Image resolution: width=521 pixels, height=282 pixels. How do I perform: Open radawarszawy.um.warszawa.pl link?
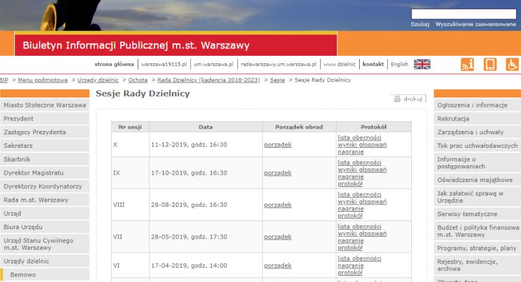click(x=278, y=64)
